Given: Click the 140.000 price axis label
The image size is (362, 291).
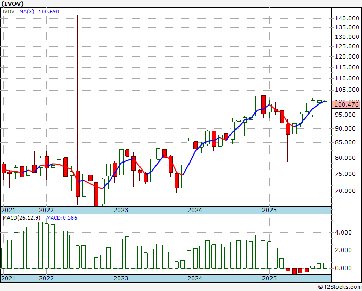Looking at the screenshot, I should 347,19.
